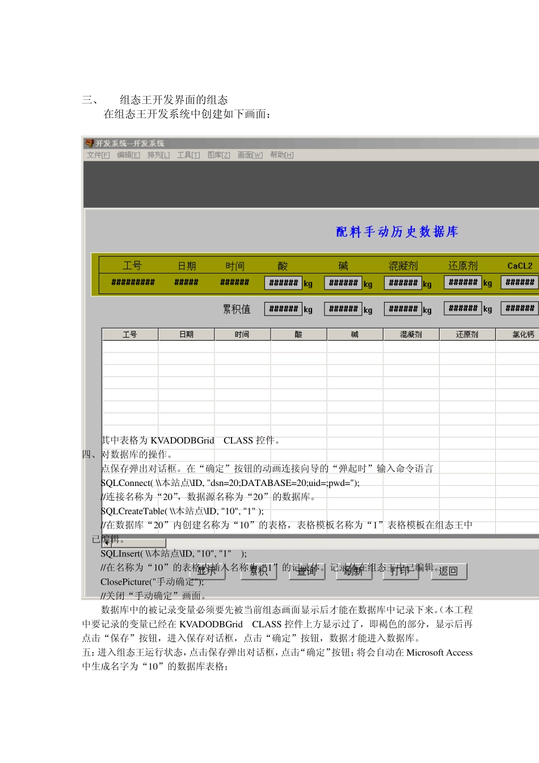Viewport: 539px width, 763px height.
Task: Click the development system title bar icon
Action: point(90,143)
